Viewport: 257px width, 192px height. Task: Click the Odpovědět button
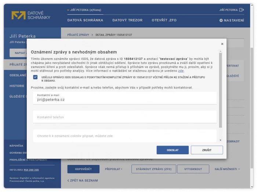[x=83, y=169]
